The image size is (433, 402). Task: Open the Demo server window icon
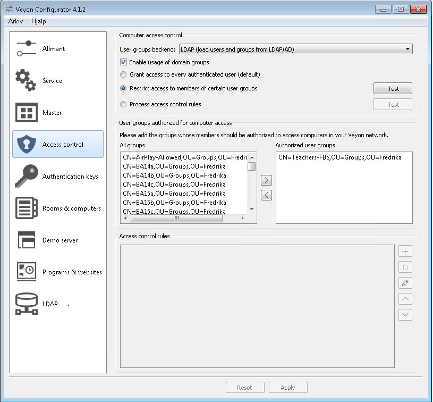26,240
